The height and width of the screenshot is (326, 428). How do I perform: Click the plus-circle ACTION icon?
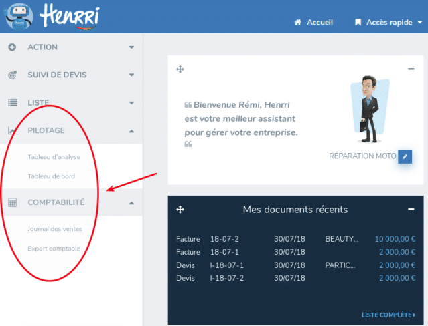coord(12,47)
